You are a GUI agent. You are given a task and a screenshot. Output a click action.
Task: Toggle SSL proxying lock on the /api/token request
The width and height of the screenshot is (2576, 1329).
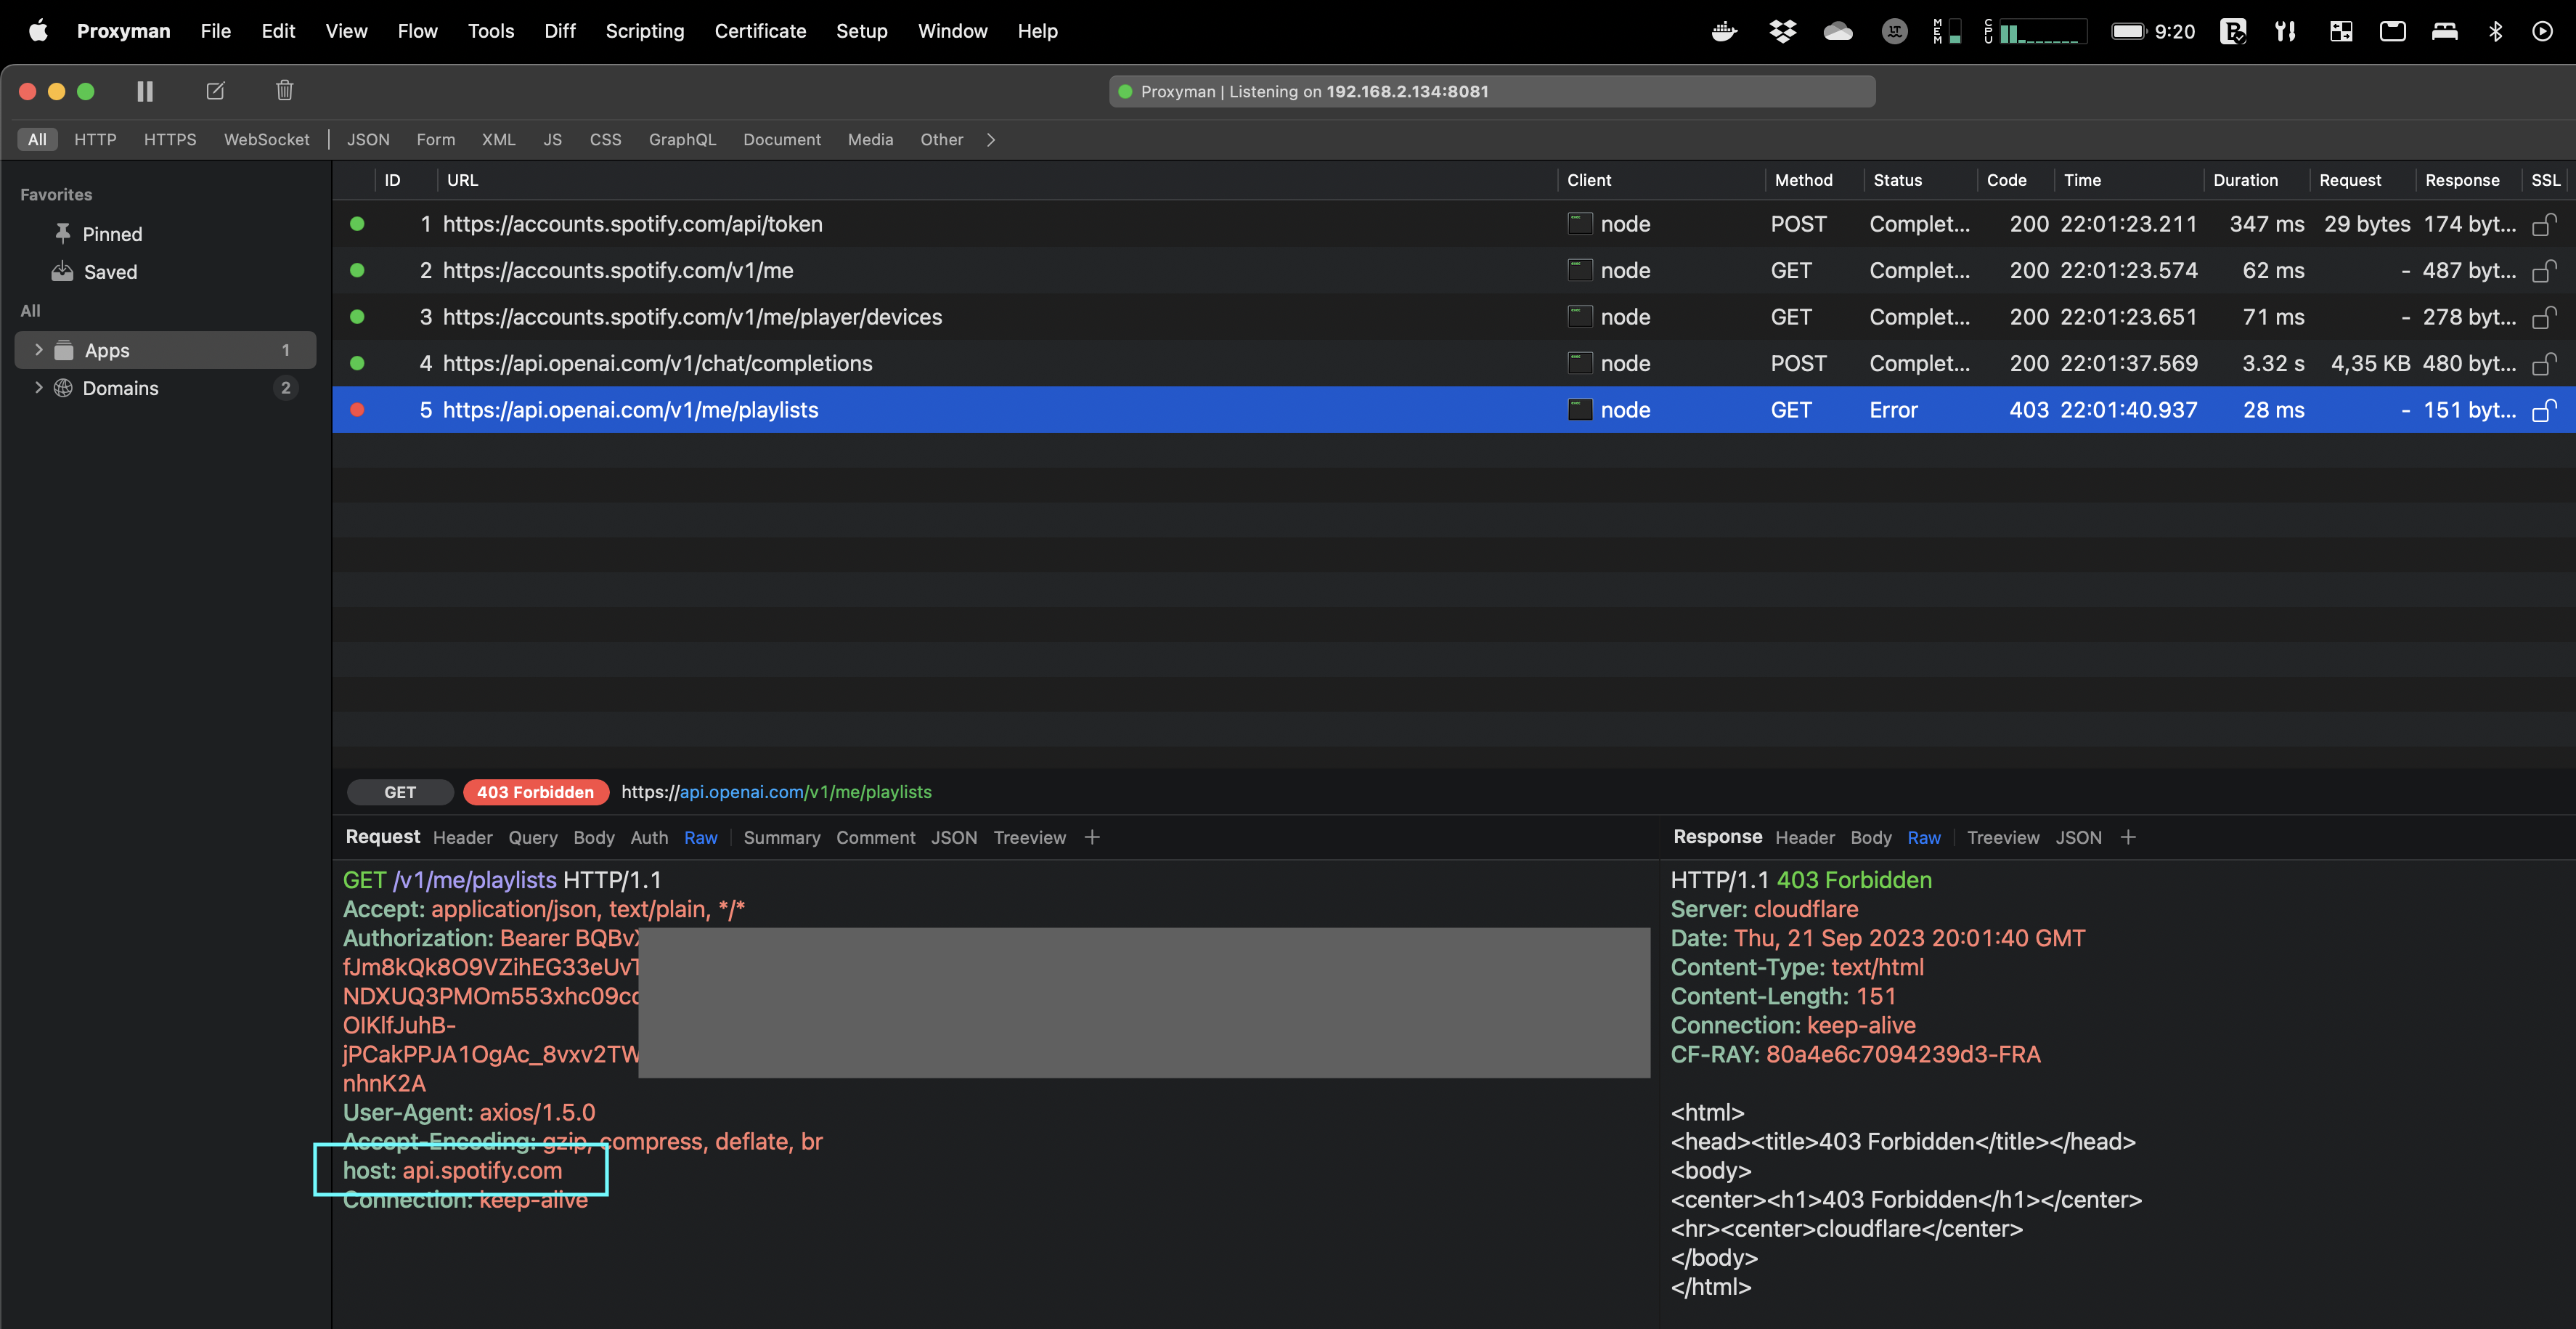(x=2543, y=224)
